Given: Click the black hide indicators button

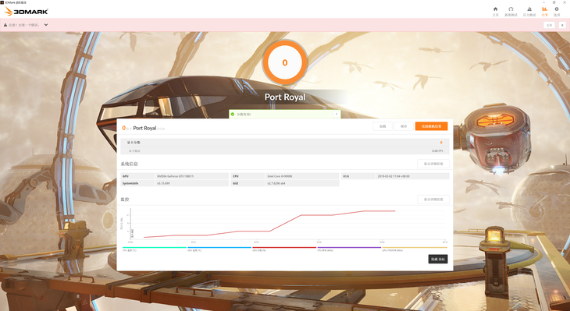Looking at the screenshot, I should click(x=438, y=259).
